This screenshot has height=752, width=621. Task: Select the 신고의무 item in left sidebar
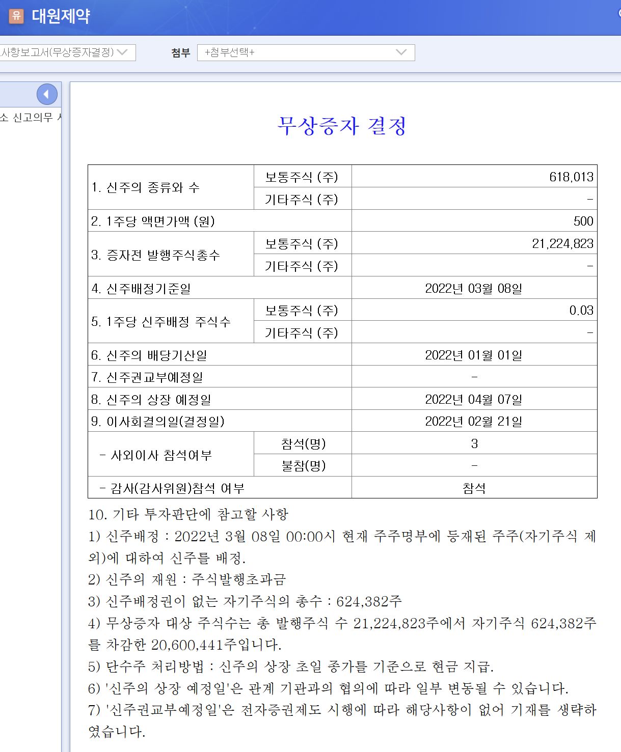(30, 118)
